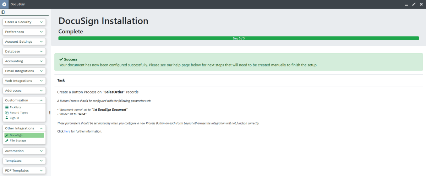The width and height of the screenshot is (426, 176).
Task: Expand Users & Security section
Action: click(24, 22)
